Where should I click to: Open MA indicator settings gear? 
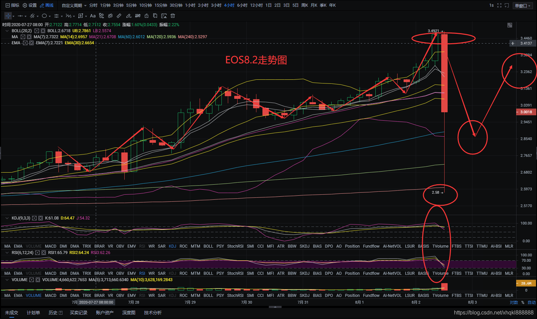coord(23,37)
